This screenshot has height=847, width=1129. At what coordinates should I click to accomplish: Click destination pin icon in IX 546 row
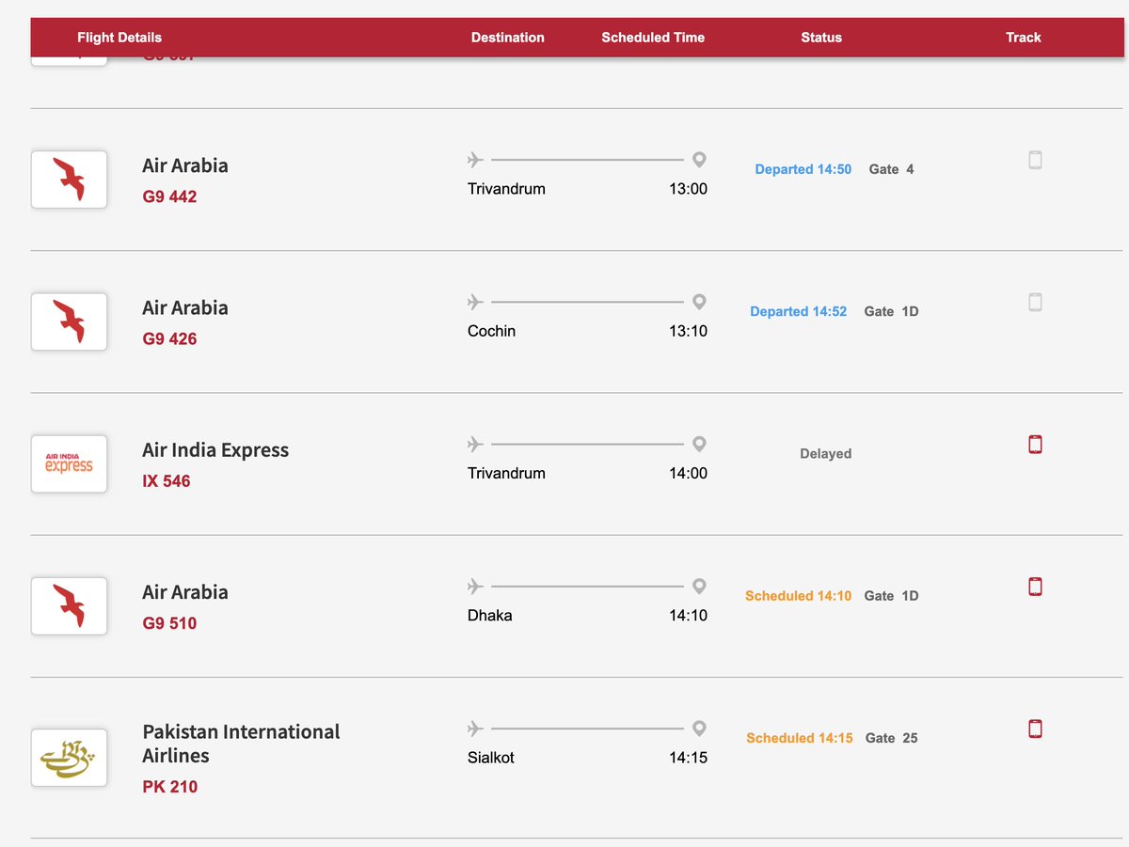(699, 444)
